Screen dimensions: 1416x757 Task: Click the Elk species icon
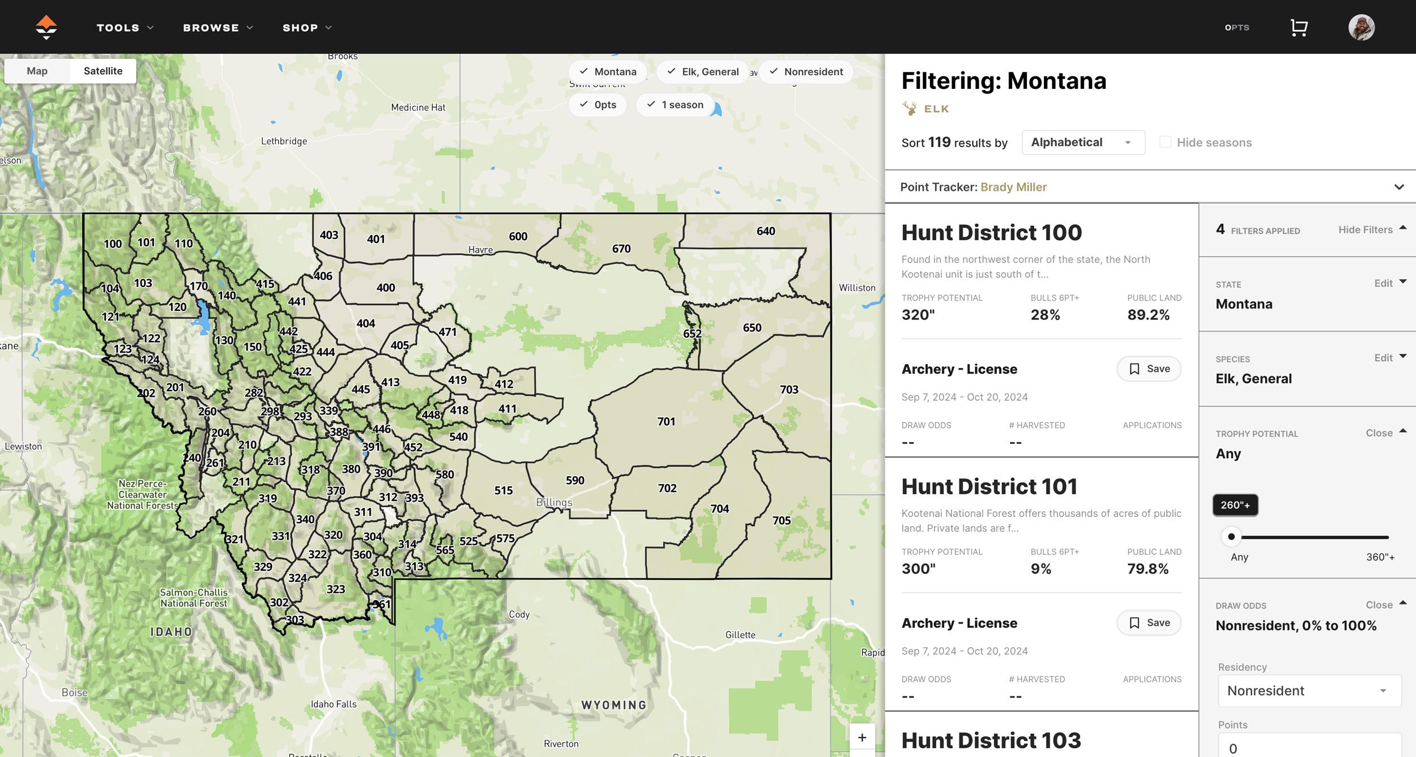pos(909,108)
